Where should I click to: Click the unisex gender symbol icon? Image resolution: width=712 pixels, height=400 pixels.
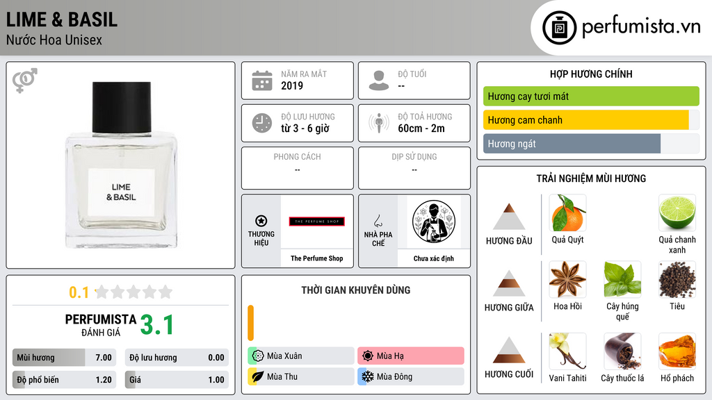(24, 81)
